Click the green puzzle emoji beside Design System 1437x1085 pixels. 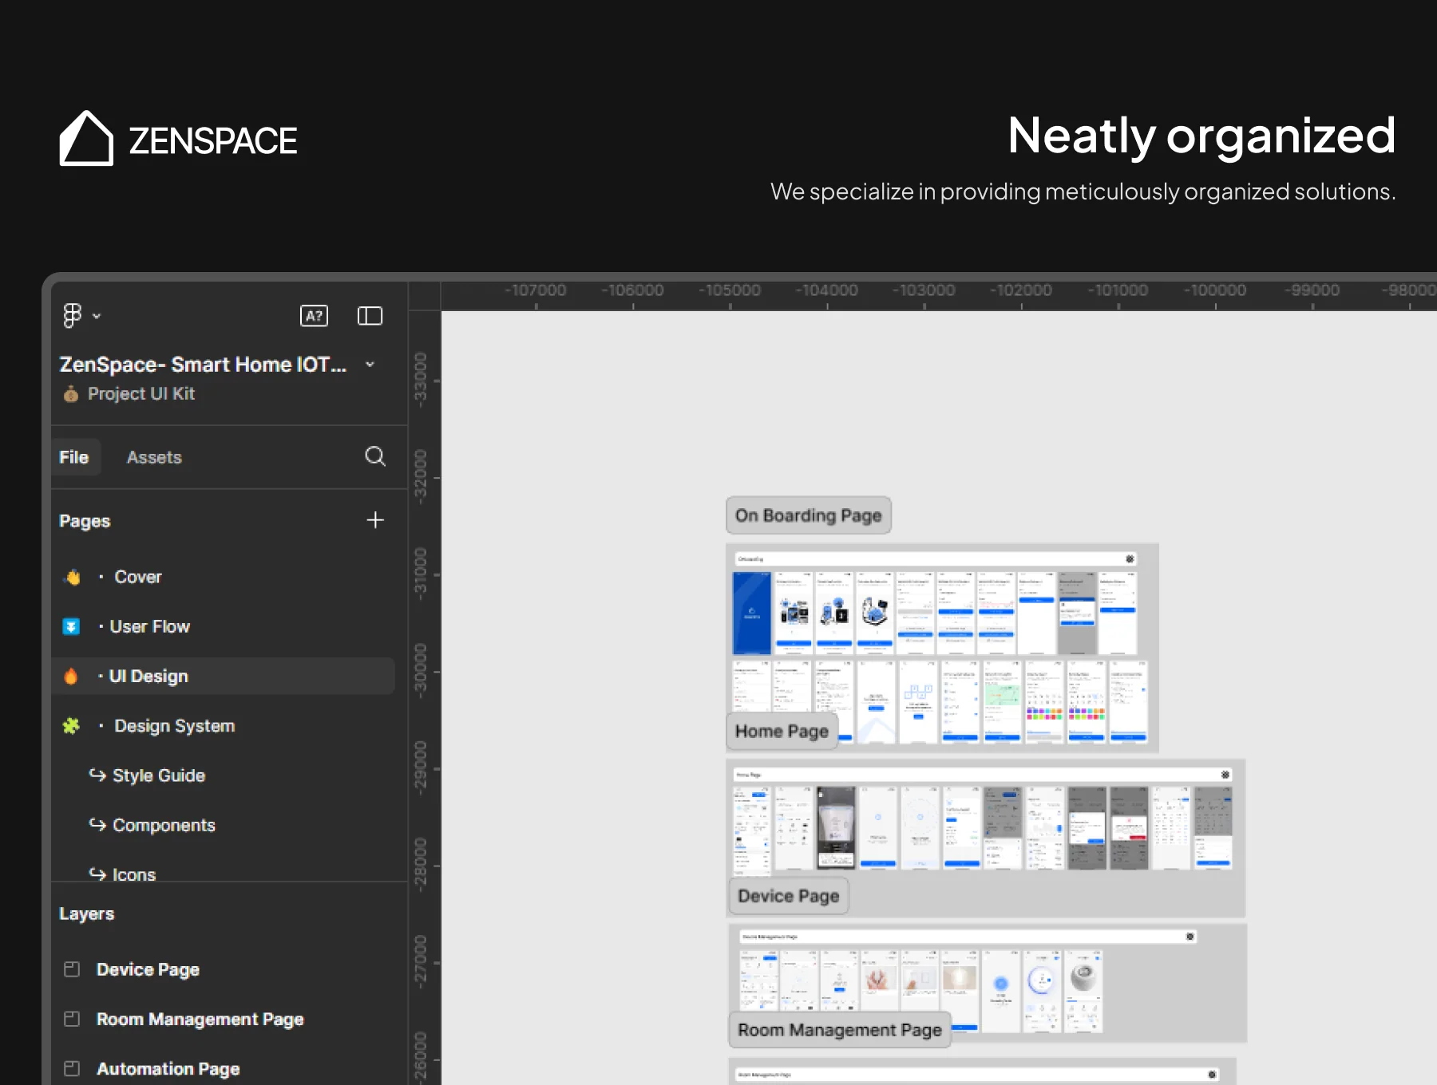71,726
